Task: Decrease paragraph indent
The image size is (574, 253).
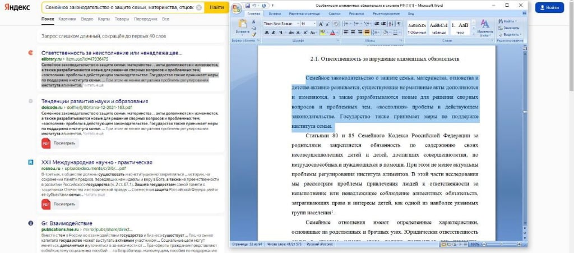Action: (376, 24)
